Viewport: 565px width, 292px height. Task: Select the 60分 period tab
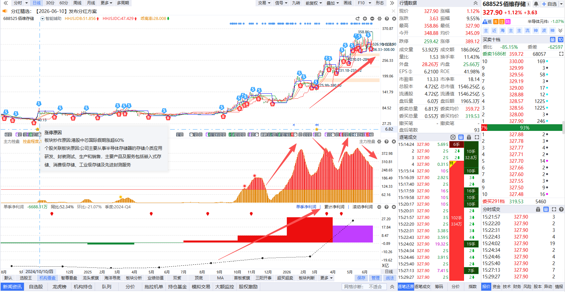point(64,3)
